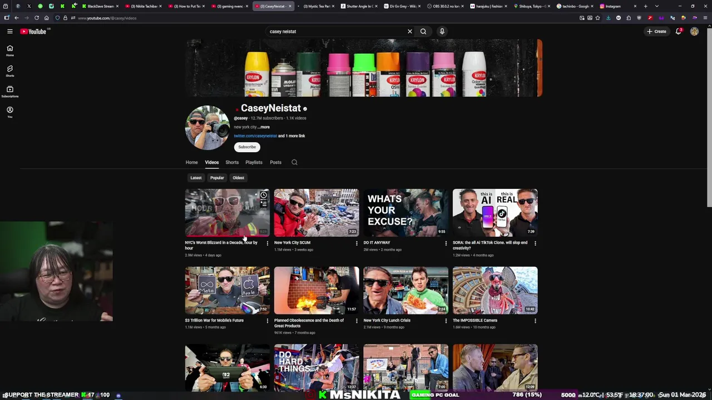The height and width of the screenshot is (400, 712).
Task: Open the DO IT ANYWAY video thumbnail
Action: click(406, 213)
